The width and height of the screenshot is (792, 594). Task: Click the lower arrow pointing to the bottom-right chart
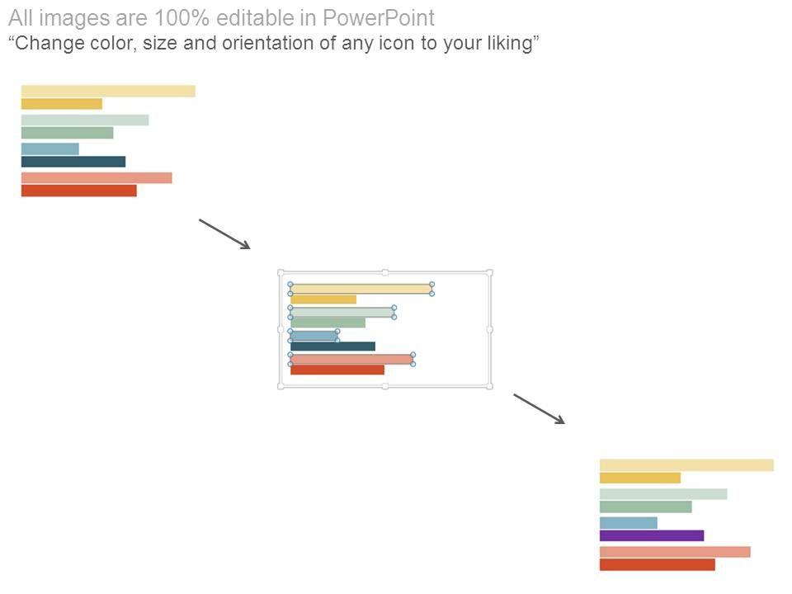pyautogui.click(x=539, y=409)
